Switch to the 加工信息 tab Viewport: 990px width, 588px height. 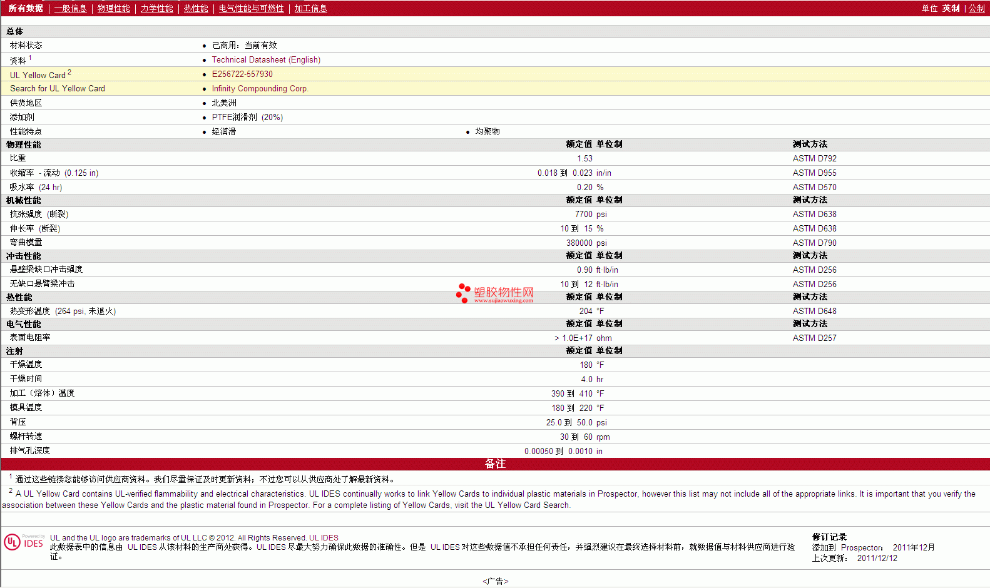(310, 8)
